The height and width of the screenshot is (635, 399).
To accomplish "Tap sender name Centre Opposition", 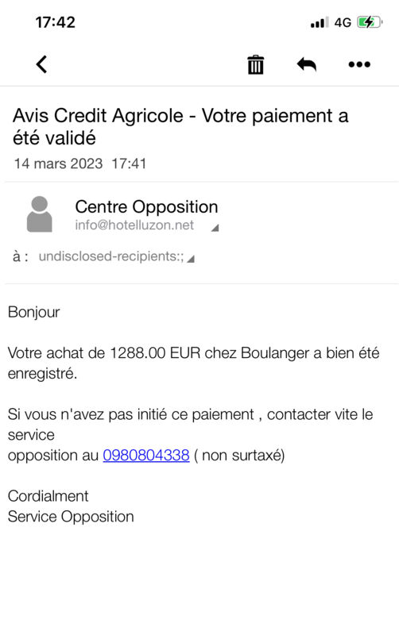I will click(x=146, y=207).
